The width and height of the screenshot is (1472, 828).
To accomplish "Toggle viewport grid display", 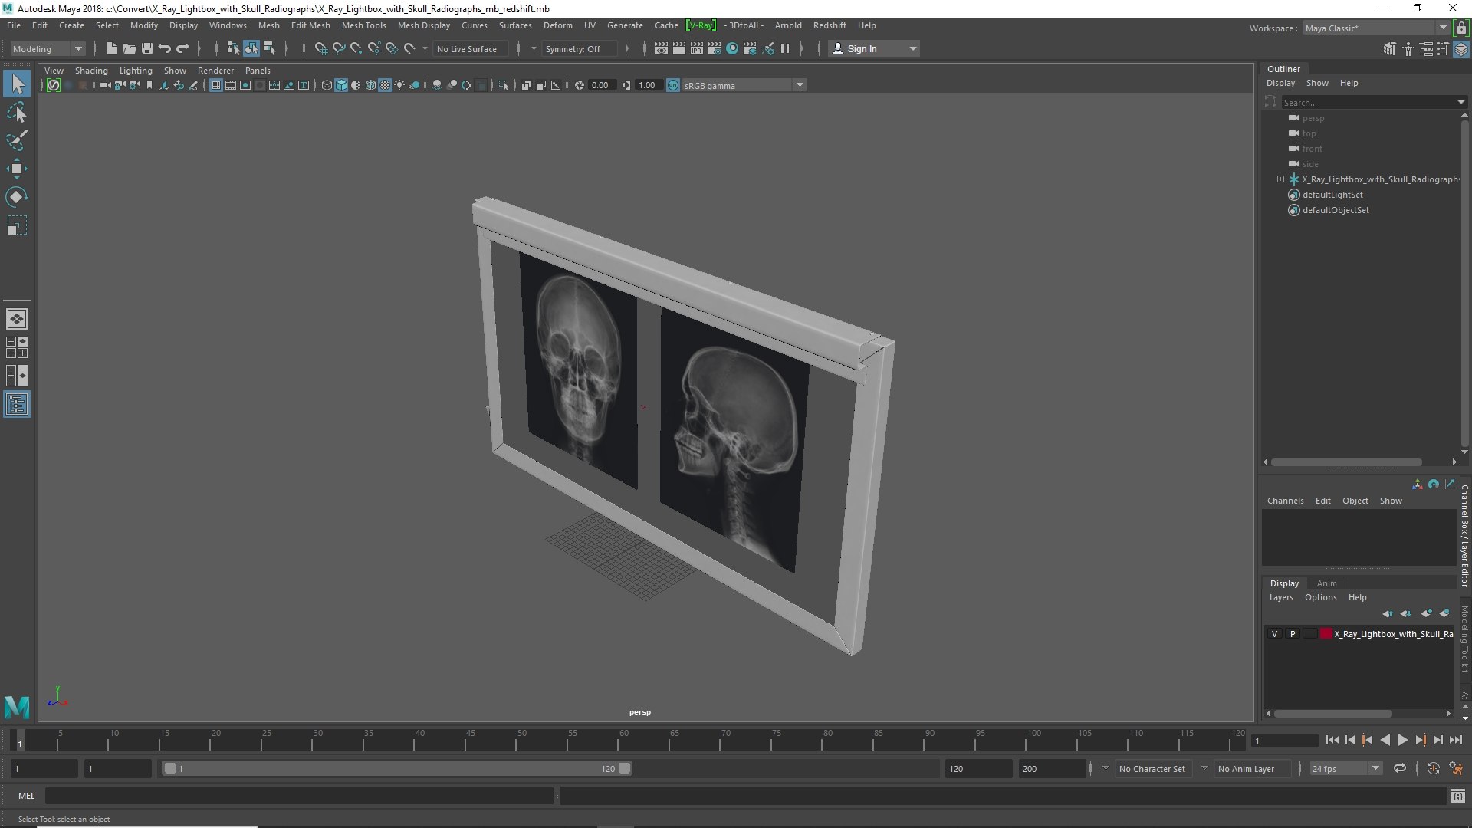I will click(x=216, y=85).
